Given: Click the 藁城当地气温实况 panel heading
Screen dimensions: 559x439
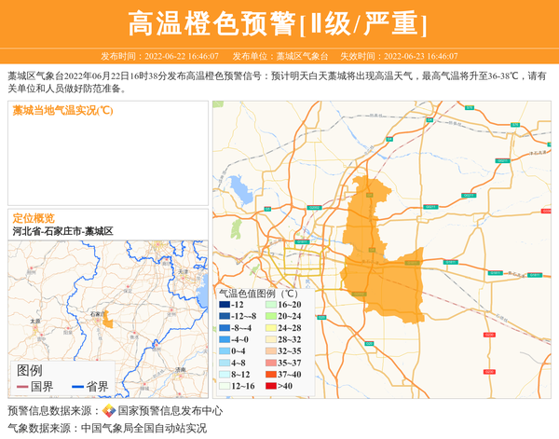Looking at the screenshot, I should tap(62, 111).
